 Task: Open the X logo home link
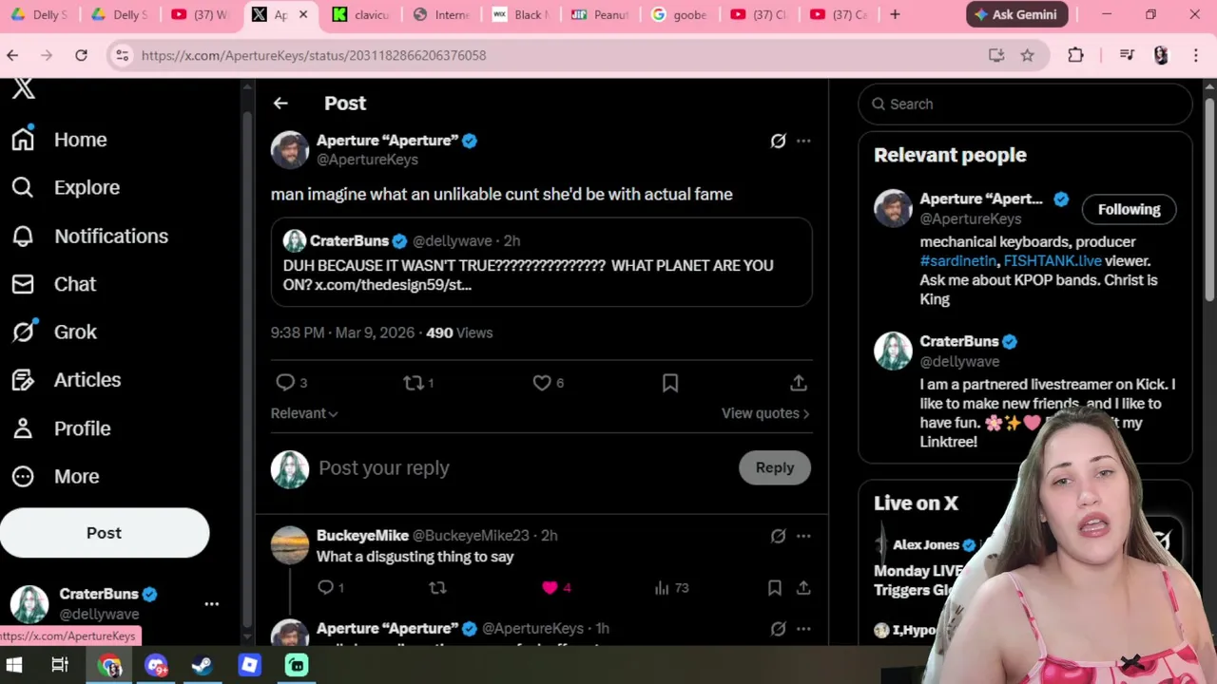coord(24,89)
